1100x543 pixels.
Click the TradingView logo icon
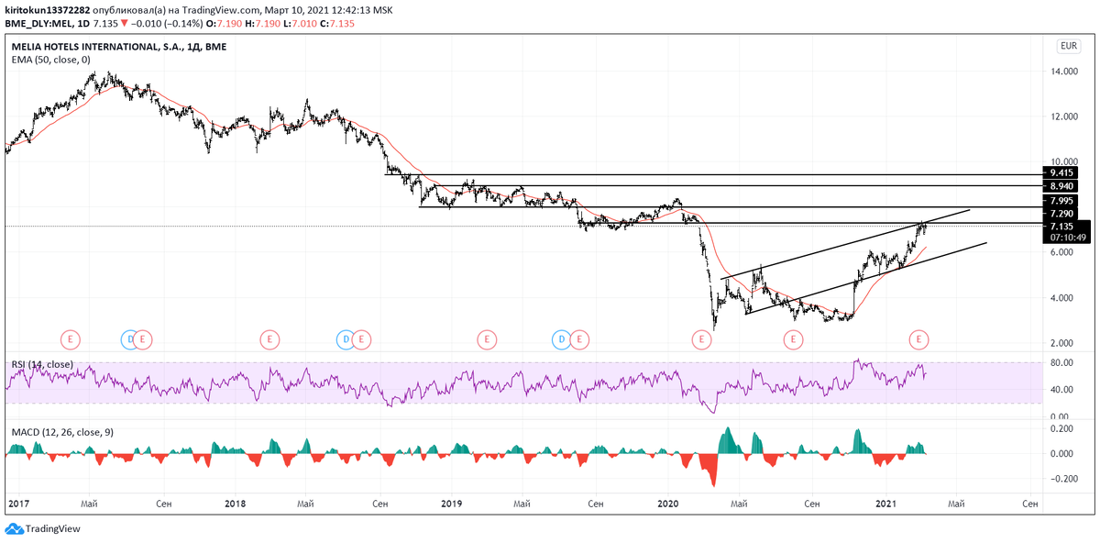13,529
